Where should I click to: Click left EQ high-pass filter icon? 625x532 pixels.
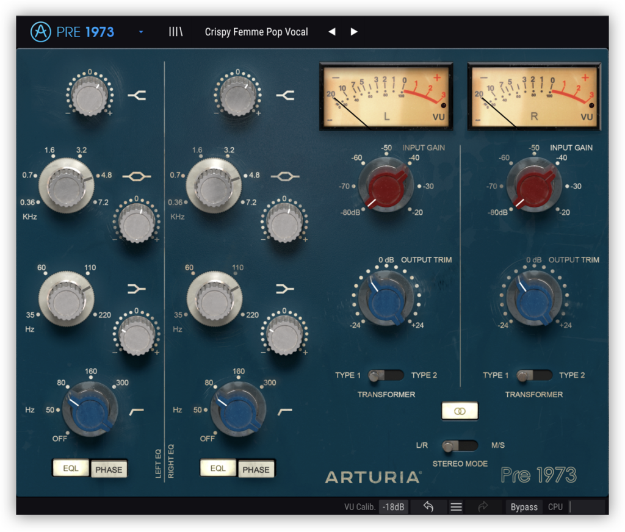[136, 411]
